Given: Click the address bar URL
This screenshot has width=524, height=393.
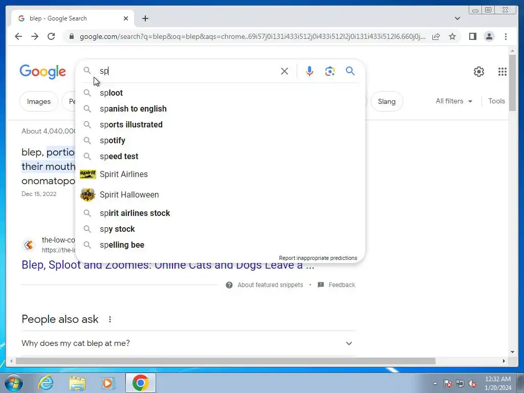Looking at the screenshot, I should click(x=252, y=36).
